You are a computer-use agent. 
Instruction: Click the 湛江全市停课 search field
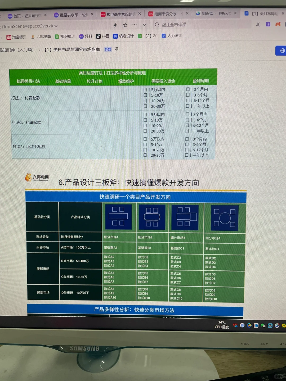[x=173, y=25]
